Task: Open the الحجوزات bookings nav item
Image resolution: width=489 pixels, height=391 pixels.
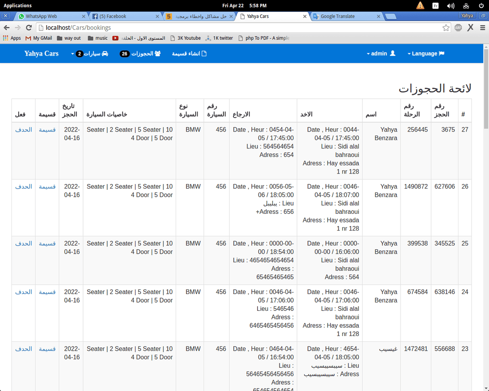Action: 140,54
